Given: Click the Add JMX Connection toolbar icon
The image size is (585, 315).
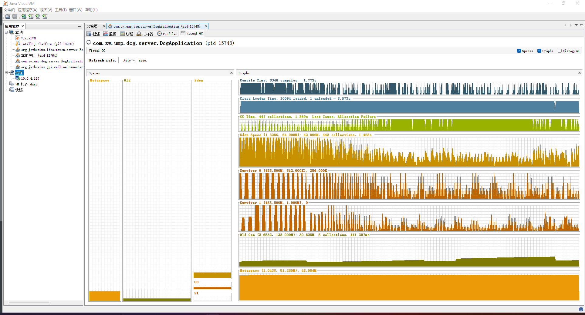Looking at the screenshot, I should click(31, 17).
